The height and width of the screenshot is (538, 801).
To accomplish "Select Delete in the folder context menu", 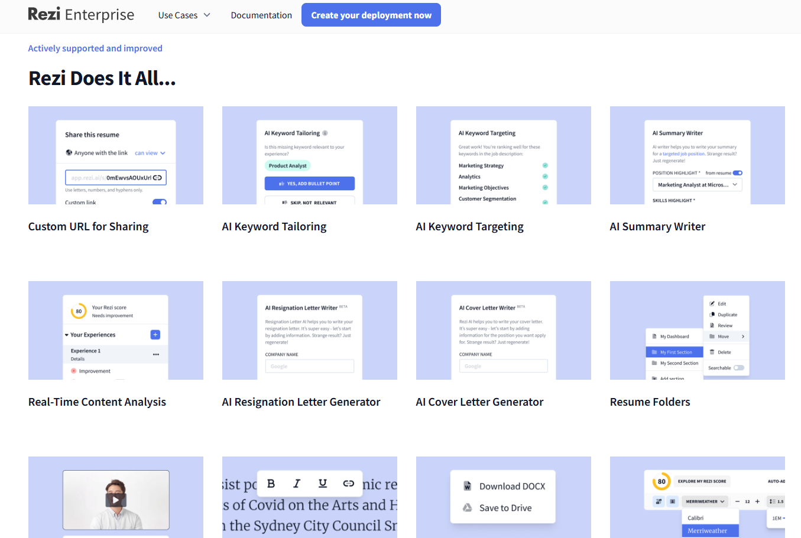I will pos(720,352).
